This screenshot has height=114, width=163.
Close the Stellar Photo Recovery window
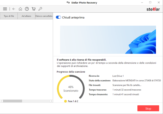point(159,2)
